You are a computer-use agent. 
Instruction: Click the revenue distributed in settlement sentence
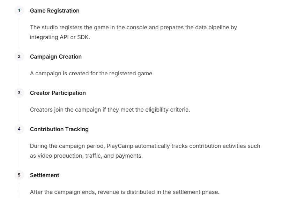[125, 192]
